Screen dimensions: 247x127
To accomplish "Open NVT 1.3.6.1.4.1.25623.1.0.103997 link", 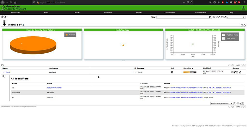I will pyautogui.click(x=219, y=92).
